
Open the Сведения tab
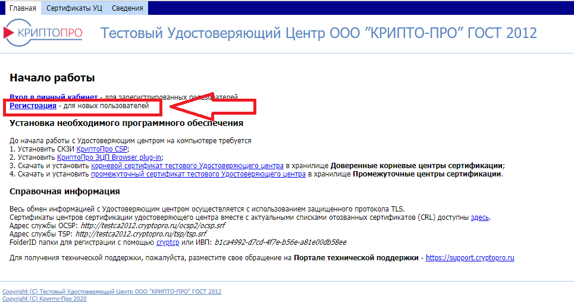127,8
